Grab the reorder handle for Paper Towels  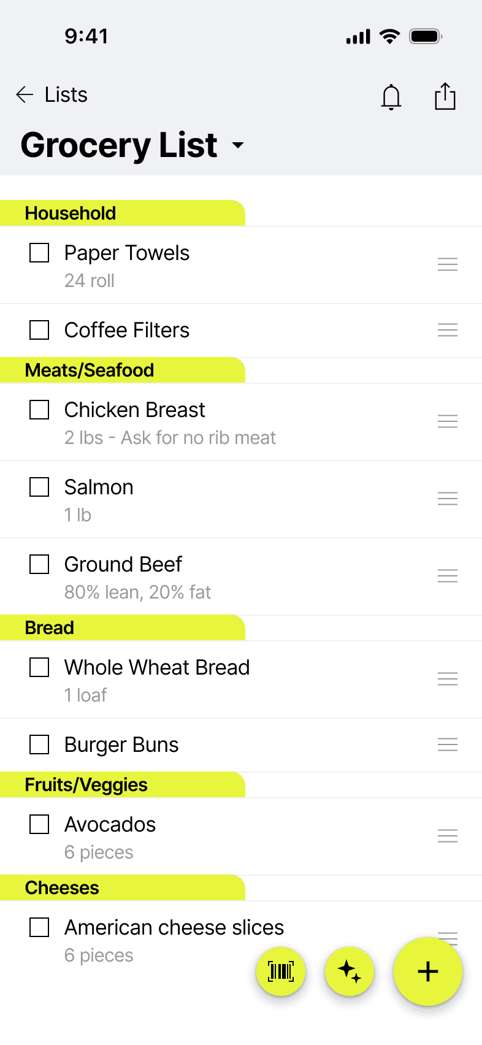pos(448,264)
